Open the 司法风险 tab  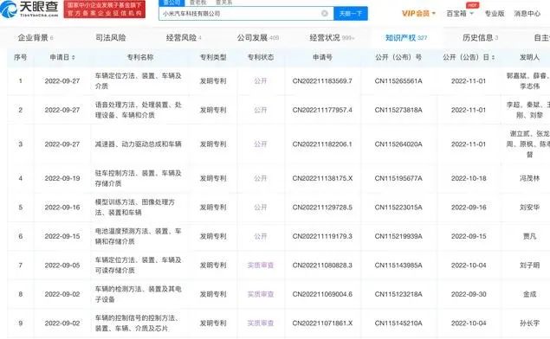click(x=111, y=37)
